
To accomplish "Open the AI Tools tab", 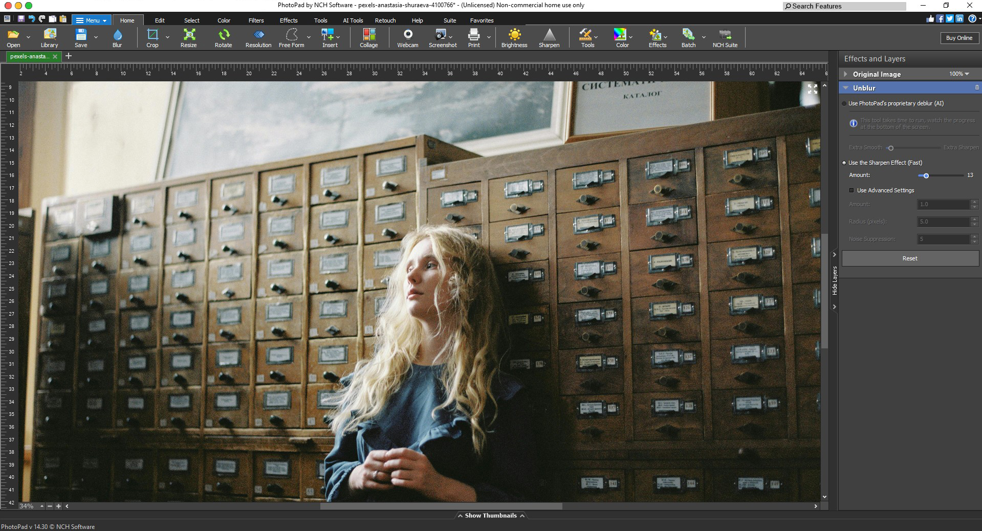I will point(353,20).
